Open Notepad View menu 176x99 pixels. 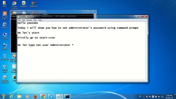click(x=35, y=20)
